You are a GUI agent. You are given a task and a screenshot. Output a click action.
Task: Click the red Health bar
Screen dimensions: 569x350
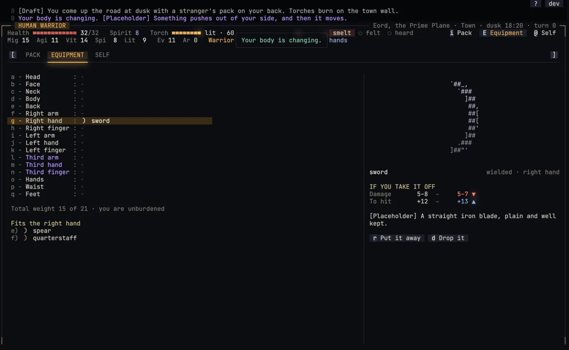coord(54,33)
